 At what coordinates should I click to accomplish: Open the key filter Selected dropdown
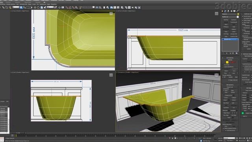pyautogui.click(x=229, y=138)
